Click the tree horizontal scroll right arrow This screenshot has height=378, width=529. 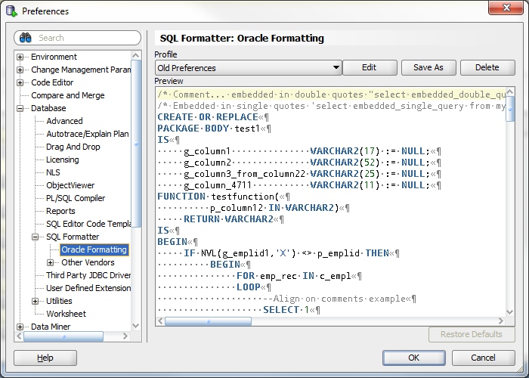pos(125,336)
